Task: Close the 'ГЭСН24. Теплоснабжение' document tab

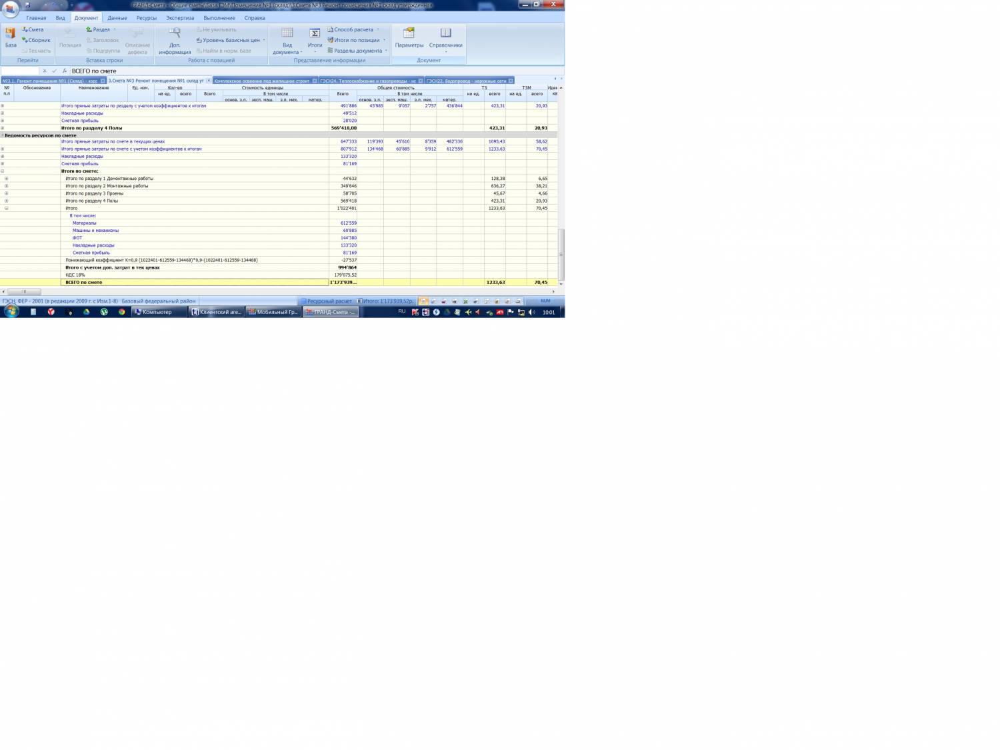Action: tap(421, 81)
